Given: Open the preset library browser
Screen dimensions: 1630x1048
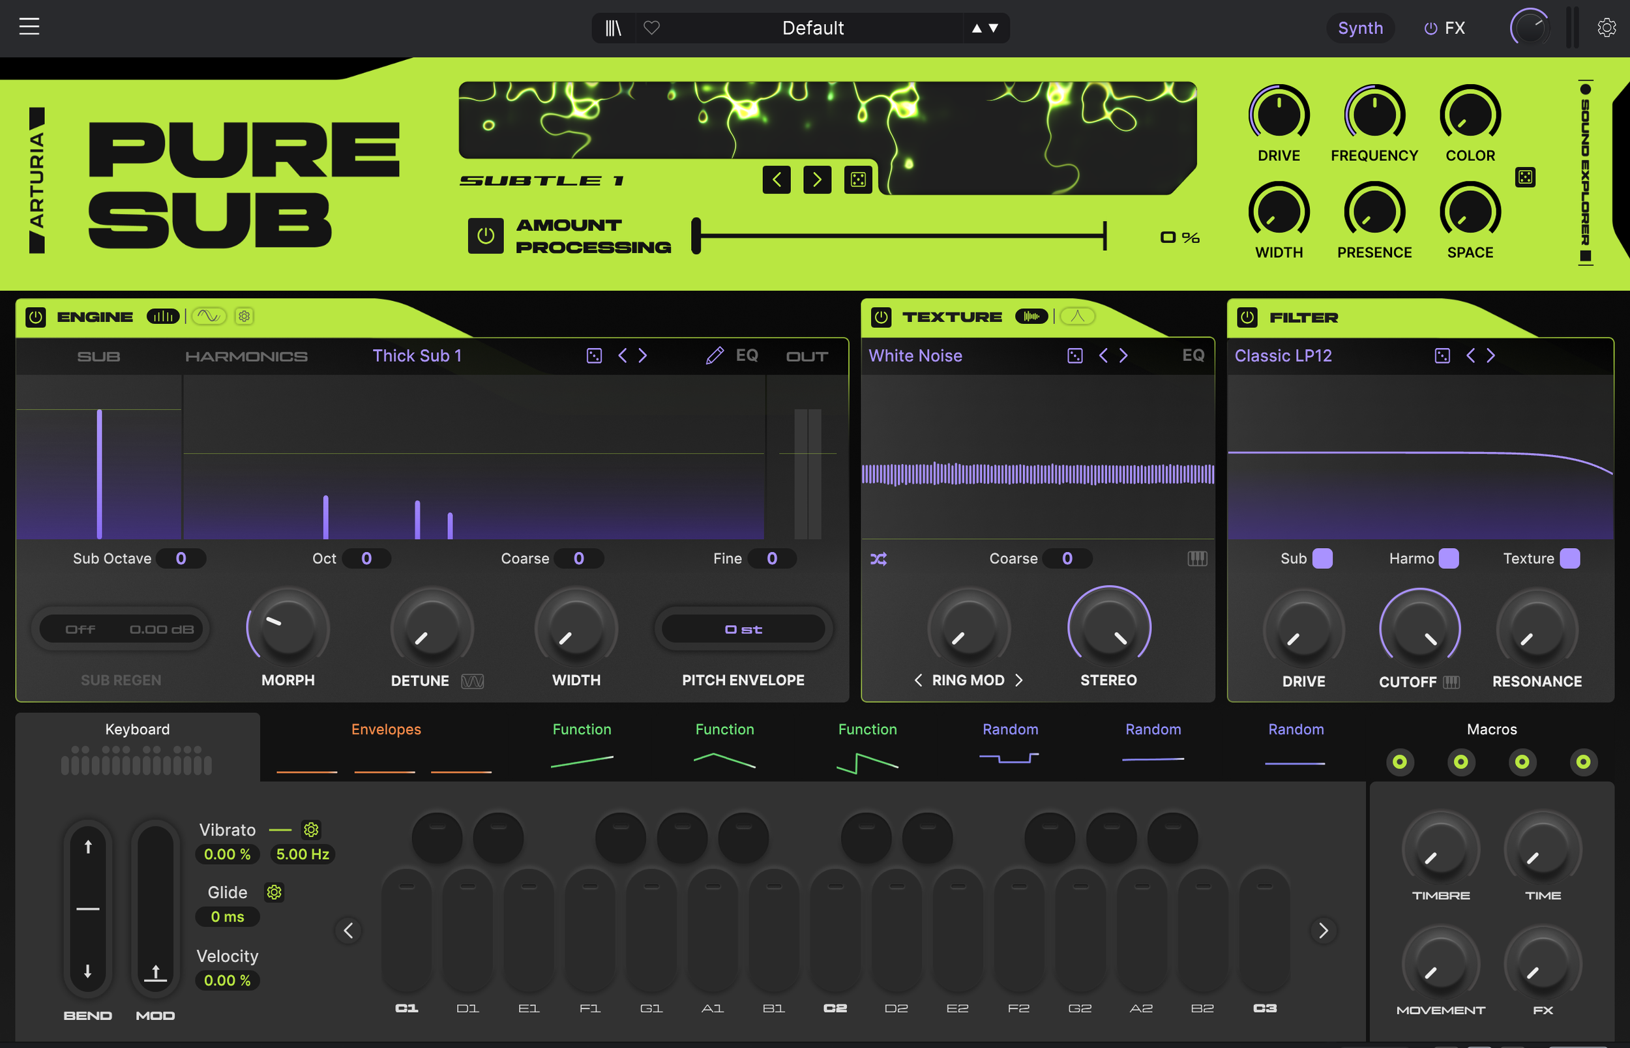Looking at the screenshot, I should (614, 28).
